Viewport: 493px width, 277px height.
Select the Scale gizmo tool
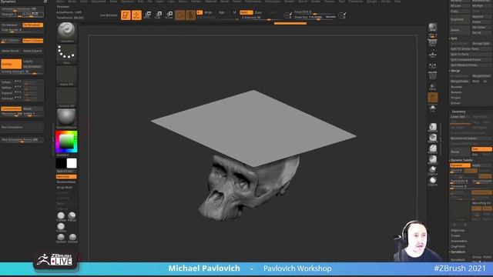pyautogui.click(x=159, y=15)
